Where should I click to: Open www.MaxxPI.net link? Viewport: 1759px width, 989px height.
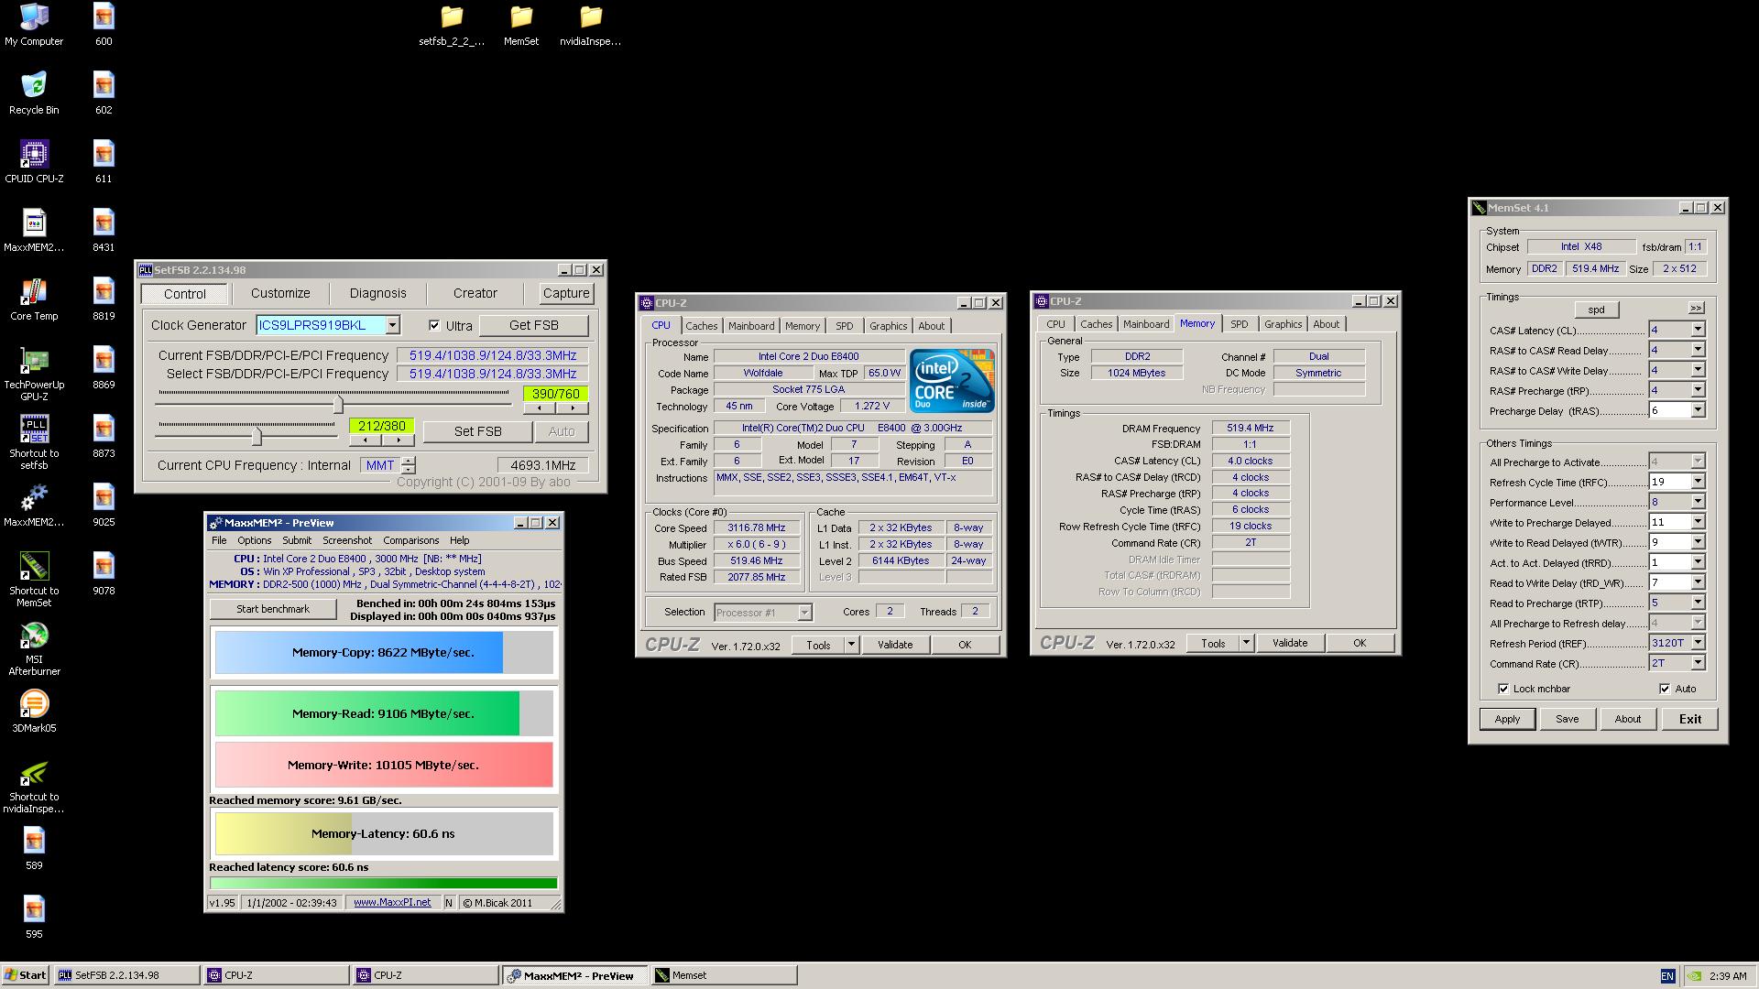click(392, 902)
